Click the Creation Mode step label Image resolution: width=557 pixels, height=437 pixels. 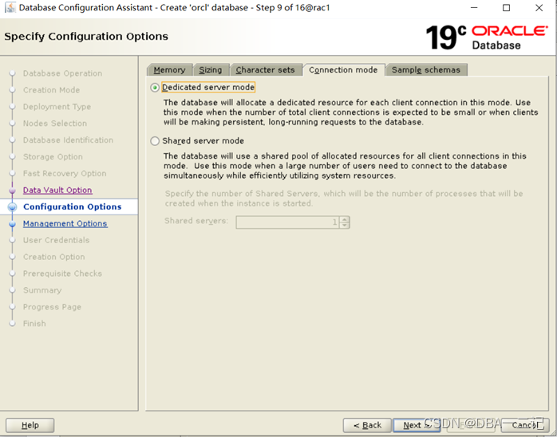click(52, 90)
